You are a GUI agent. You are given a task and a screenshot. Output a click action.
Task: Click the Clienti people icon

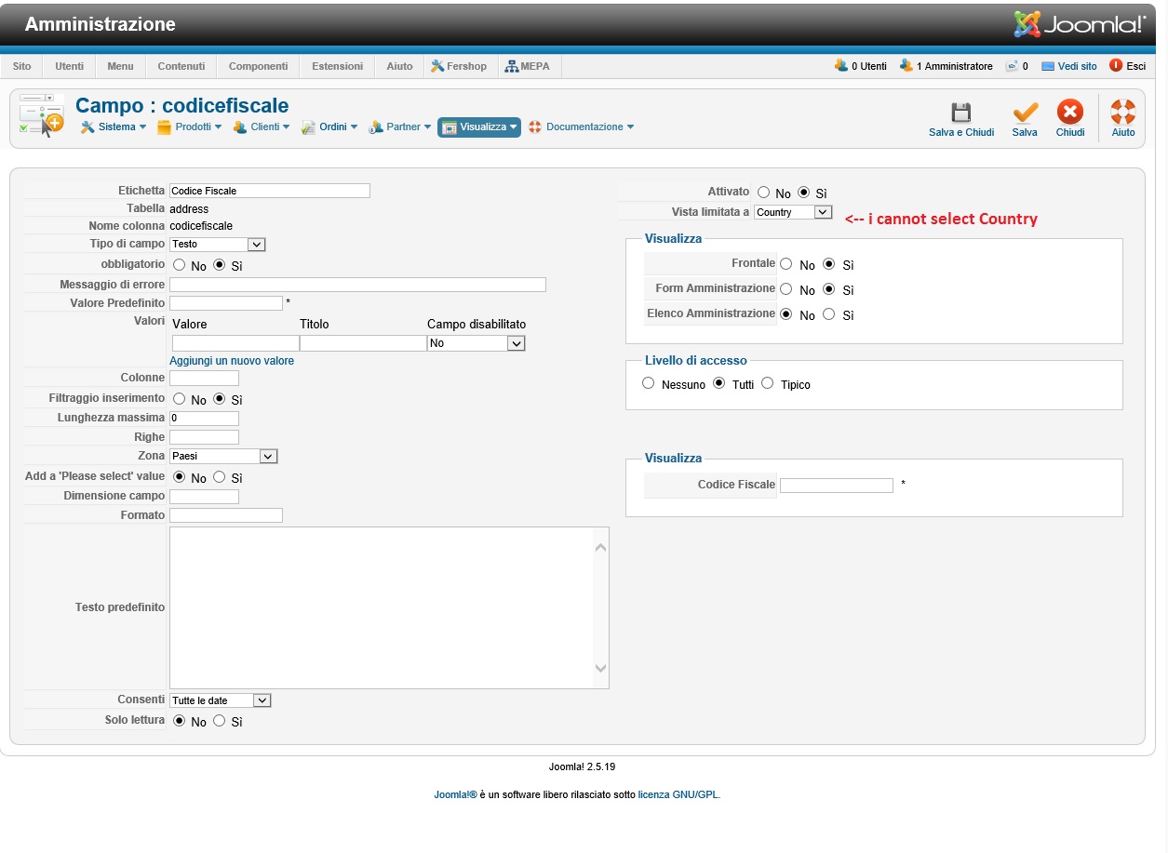pyautogui.click(x=239, y=127)
